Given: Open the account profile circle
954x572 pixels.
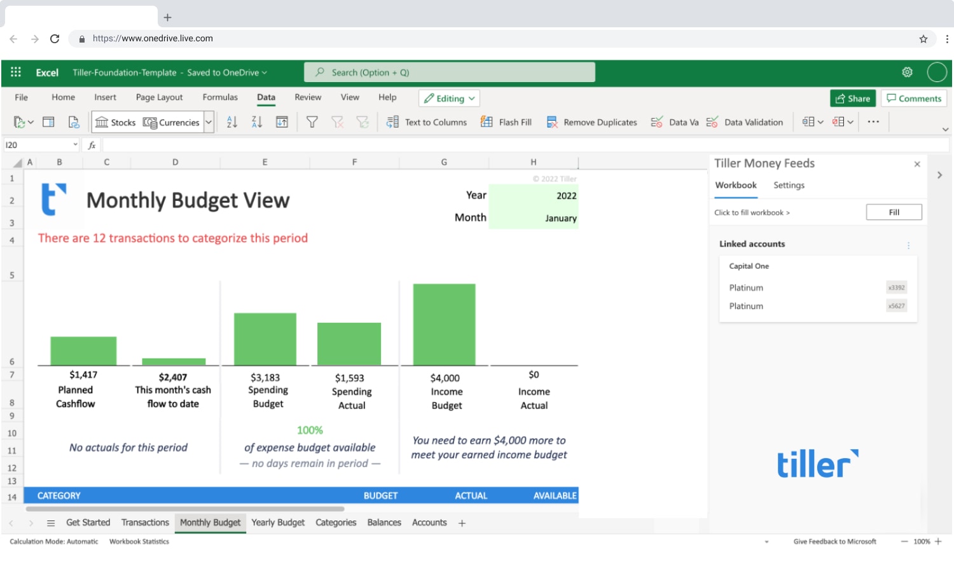Looking at the screenshot, I should [937, 72].
